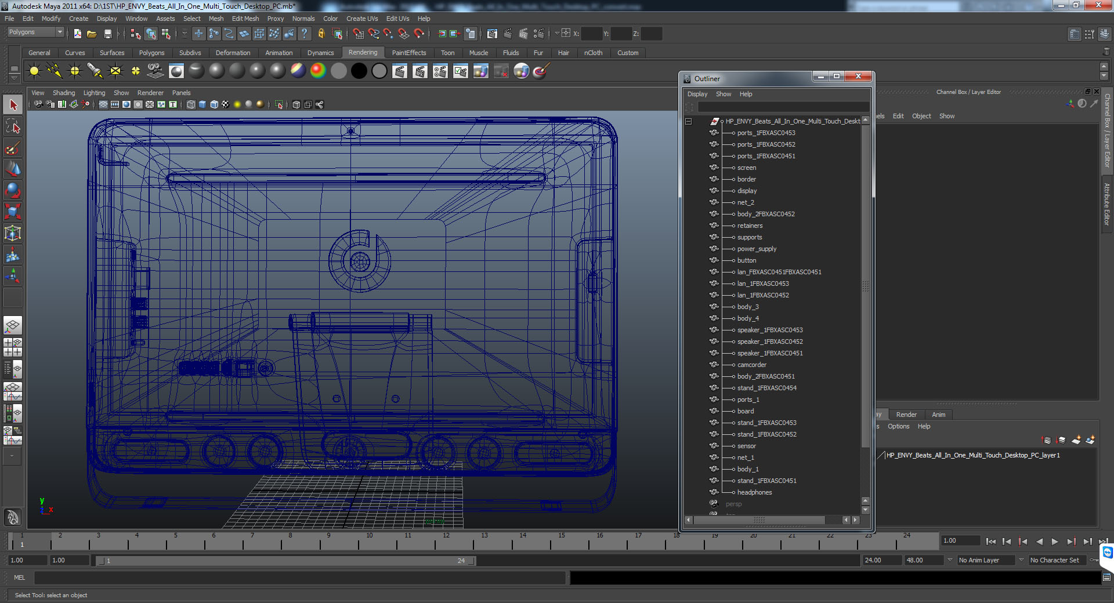Viewport: 1114px width, 603px height.
Task: Toggle use all lights yellow bulb icon
Action: point(237,104)
